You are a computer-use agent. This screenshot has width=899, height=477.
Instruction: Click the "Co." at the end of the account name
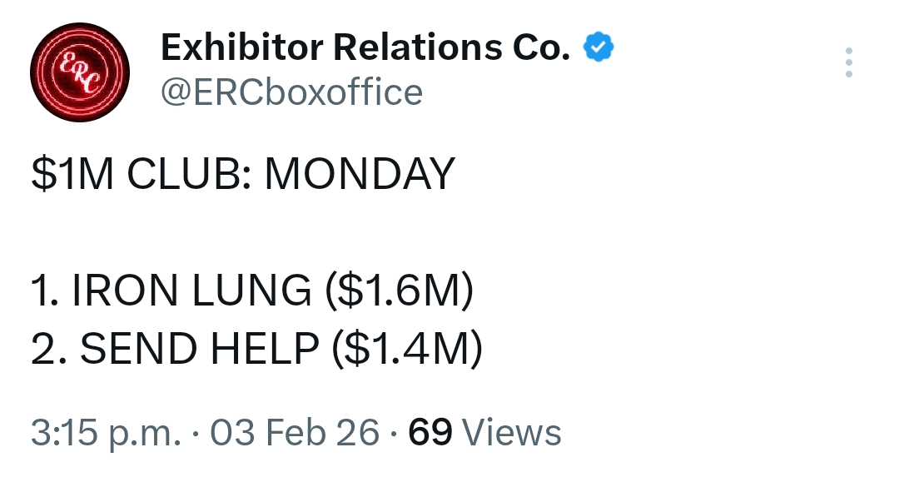coord(540,48)
